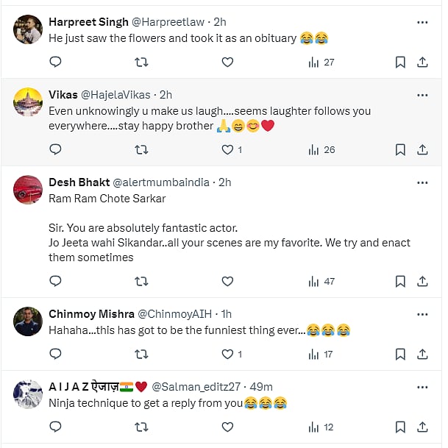The height and width of the screenshot is (448, 448).
Task: Click Desh Bhakt's red profile avatar
Action: (x=28, y=190)
